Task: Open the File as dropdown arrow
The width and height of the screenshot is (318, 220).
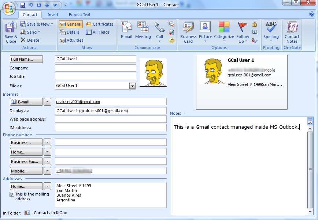Action: tap(132, 86)
